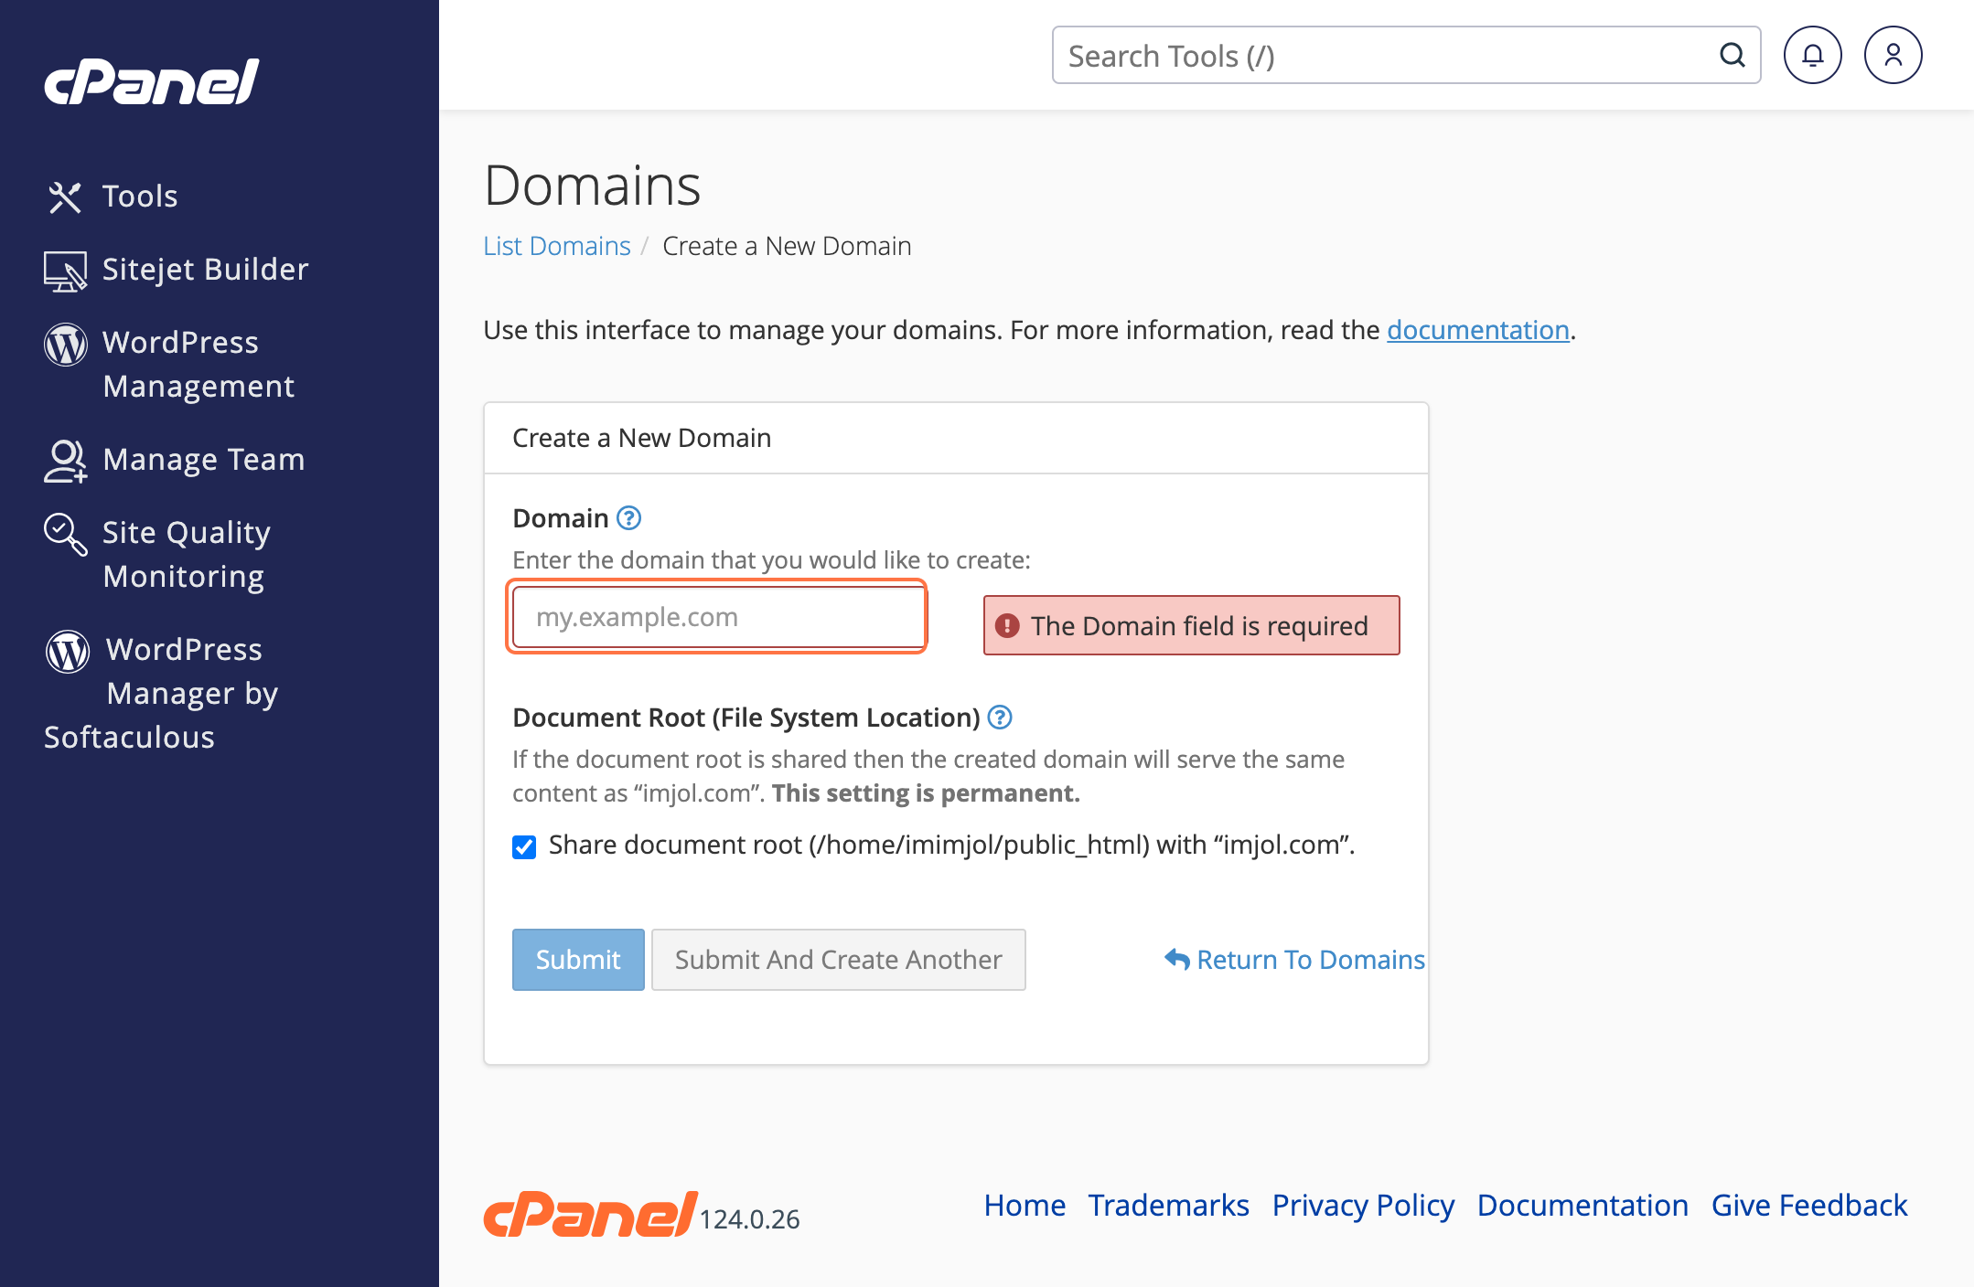Click the Give Feedback footer link
The width and height of the screenshot is (1974, 1287).
pyautogui.click(x=1809, y=1206)
